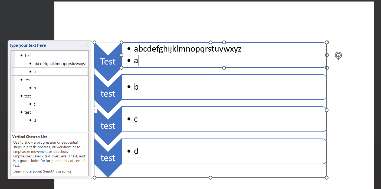Select the third blue 'test' chevron shape
The width and height of the screenshot is (381, 189).
point(108,126)
